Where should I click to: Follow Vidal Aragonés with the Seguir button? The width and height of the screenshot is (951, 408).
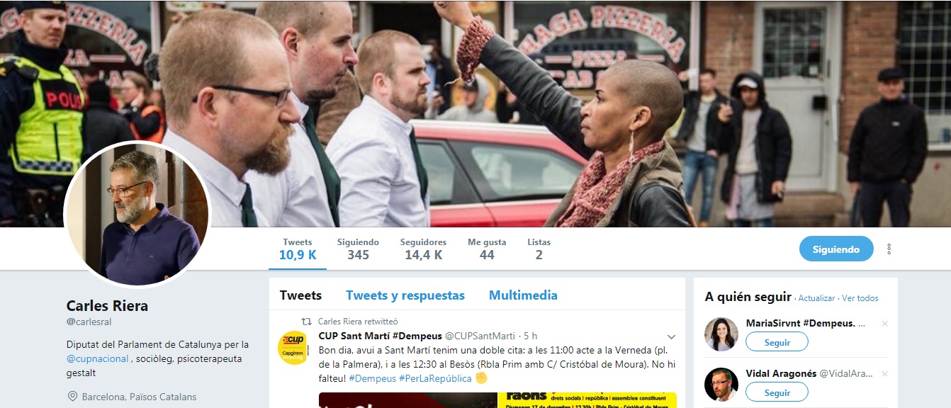coord(777,392)
